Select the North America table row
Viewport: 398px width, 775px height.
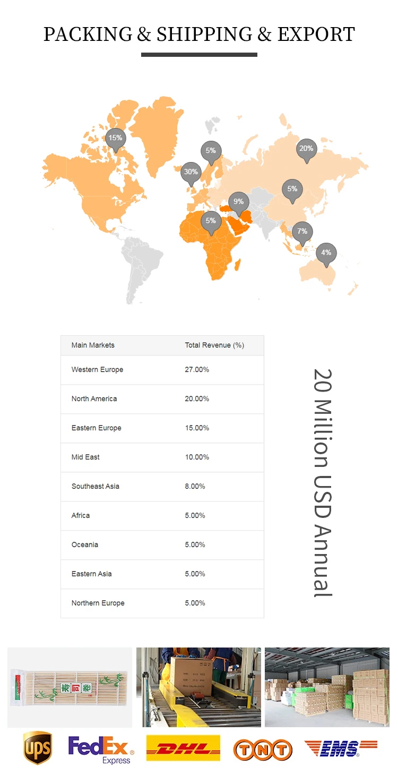coord(162,399)
